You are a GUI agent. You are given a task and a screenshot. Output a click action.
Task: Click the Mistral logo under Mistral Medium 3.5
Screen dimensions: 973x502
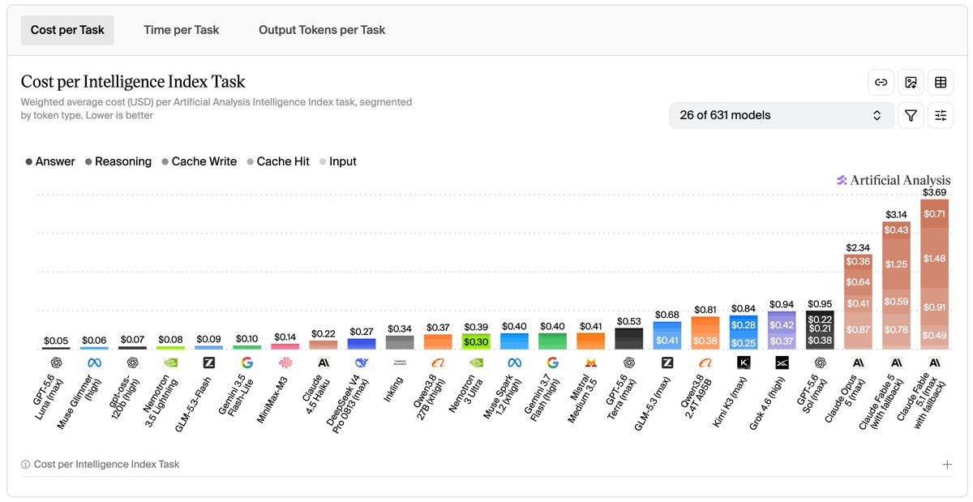[590, 363]
